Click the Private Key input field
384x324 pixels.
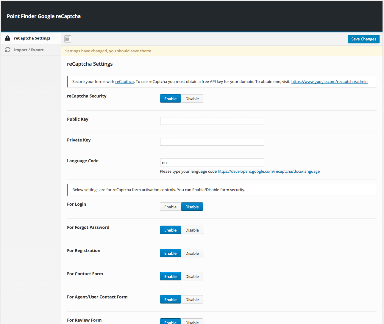point(212,141)
